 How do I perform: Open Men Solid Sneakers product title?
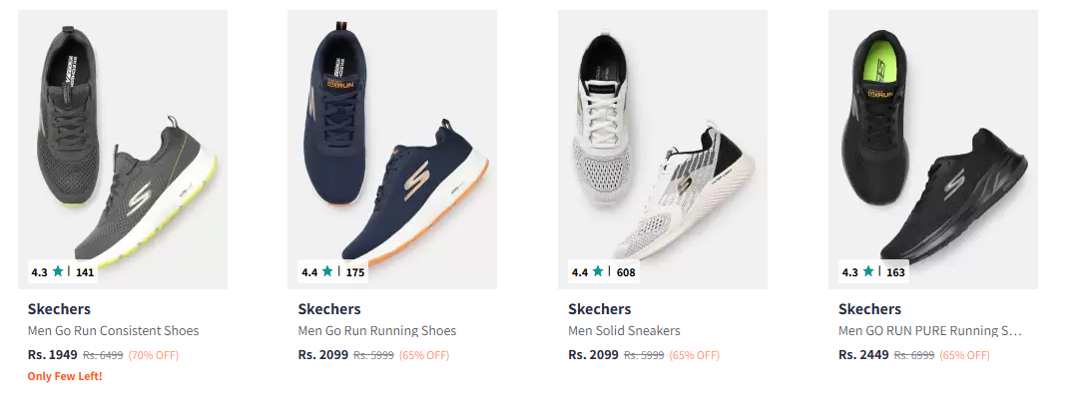624,331
